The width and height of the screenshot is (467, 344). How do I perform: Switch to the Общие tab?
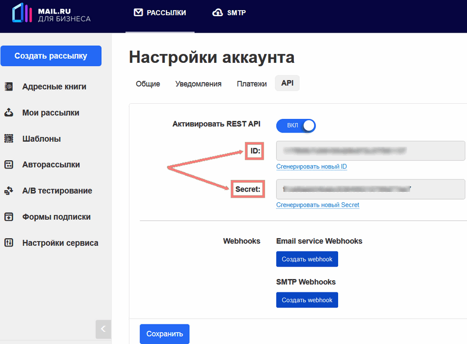pyautogui.click(x=147, y=84)
